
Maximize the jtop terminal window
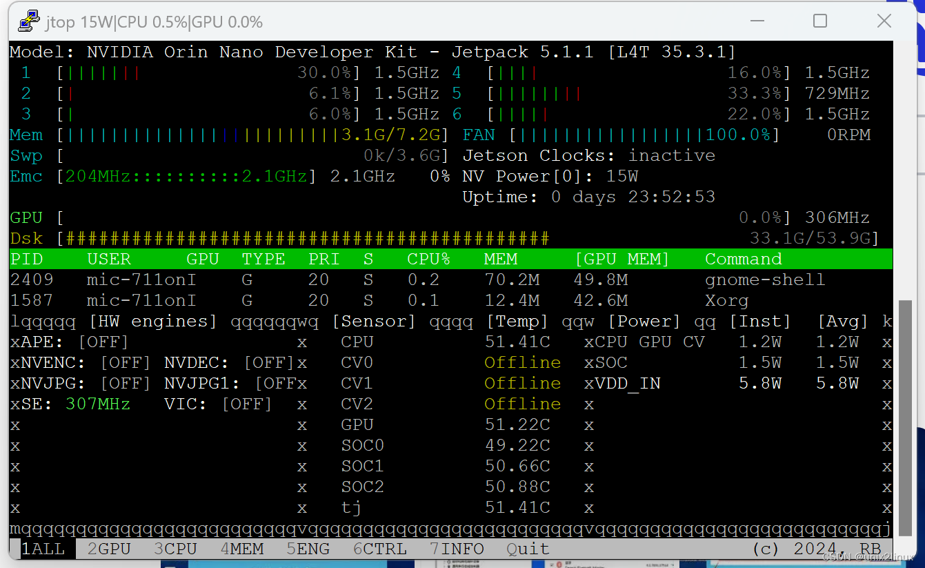coord(820,21)
